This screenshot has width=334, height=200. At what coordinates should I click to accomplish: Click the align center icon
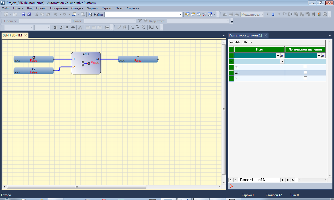pyautogui.click(x=93, y=27)
